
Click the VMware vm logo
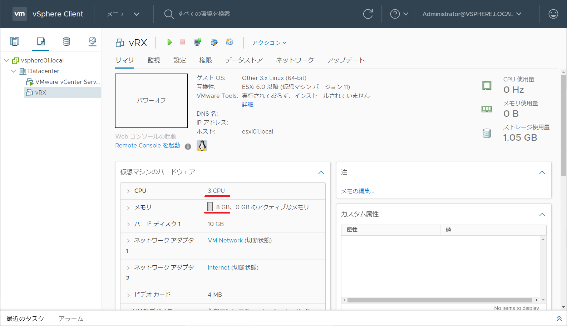click(x=20, y=14)
